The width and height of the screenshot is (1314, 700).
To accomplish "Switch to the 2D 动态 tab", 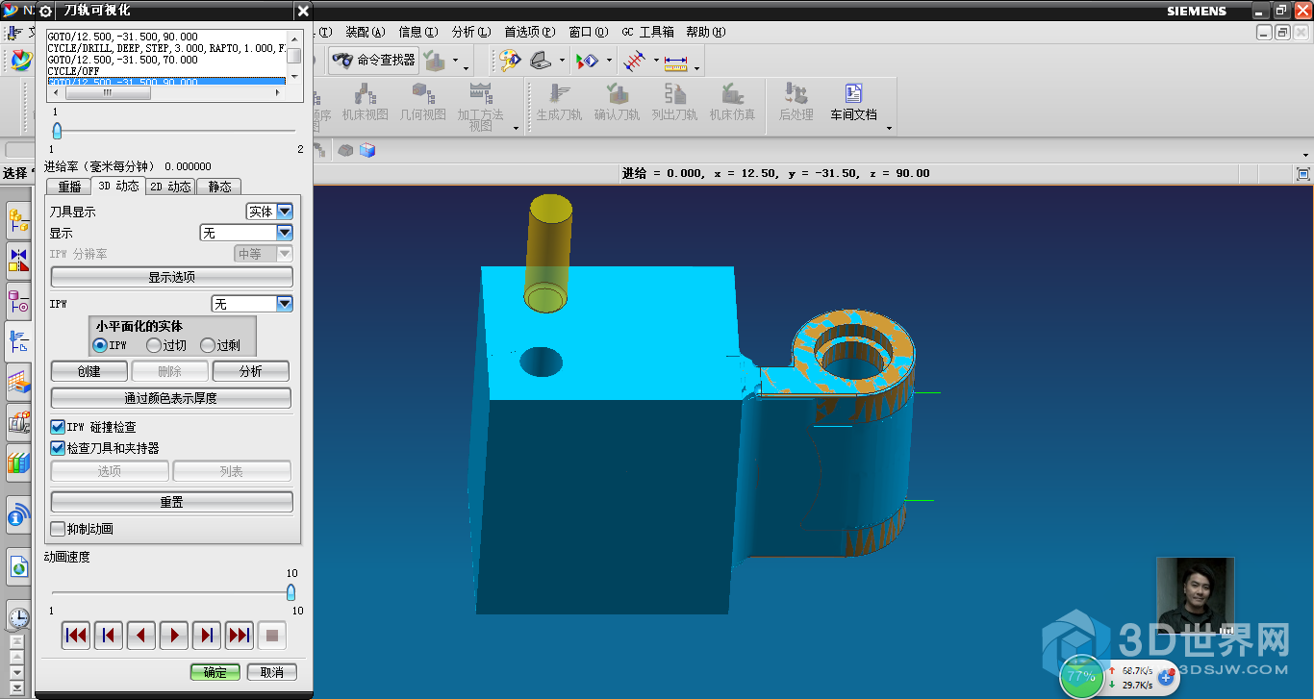I will 170,187.
